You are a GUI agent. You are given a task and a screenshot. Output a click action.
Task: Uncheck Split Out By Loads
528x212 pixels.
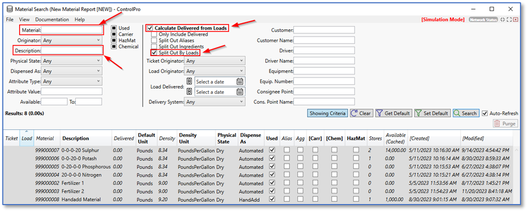tap(154, 53)
